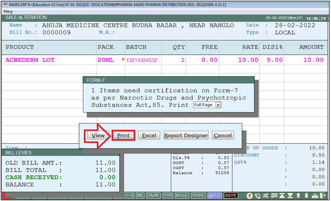Click the GRID button in bottom bar
Screen dimensions: 331x201
click(214, 196)
